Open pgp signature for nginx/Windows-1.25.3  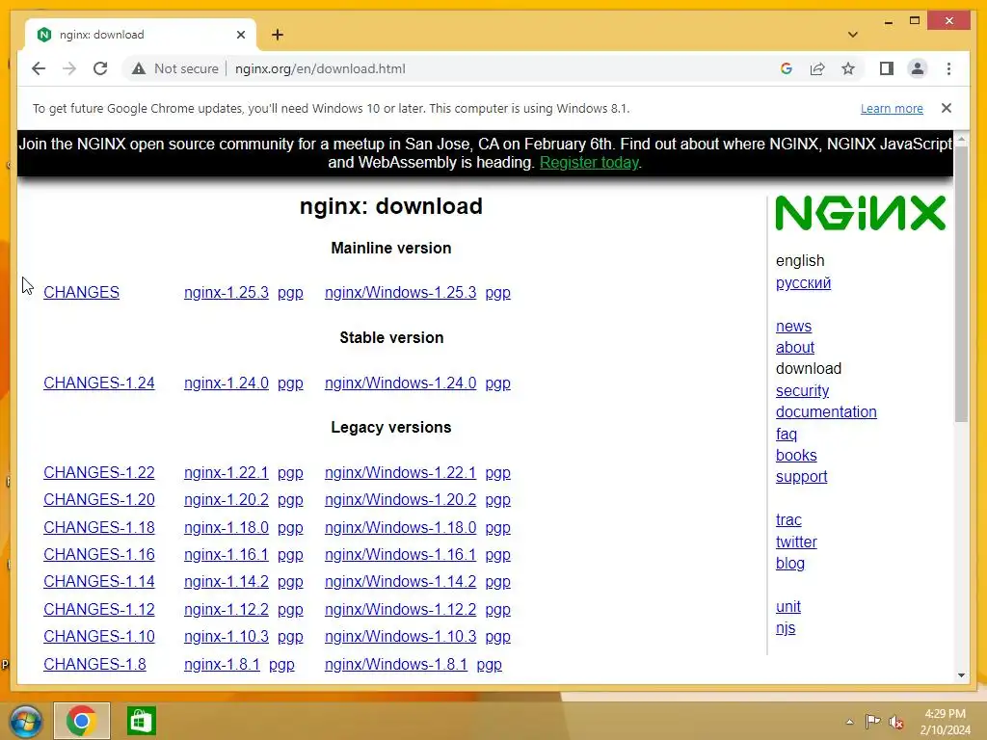(498, 293)
